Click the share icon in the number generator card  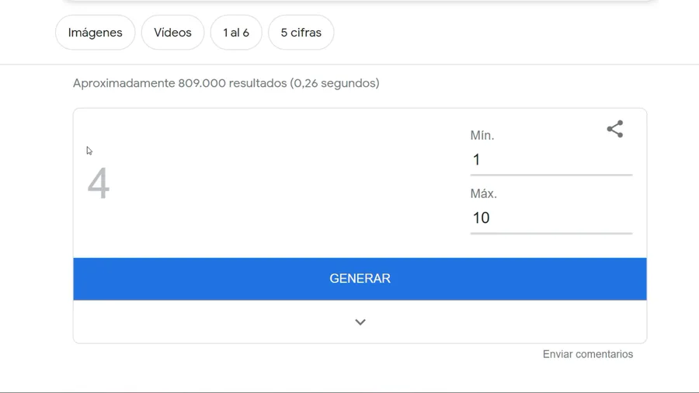pos(615,129)
